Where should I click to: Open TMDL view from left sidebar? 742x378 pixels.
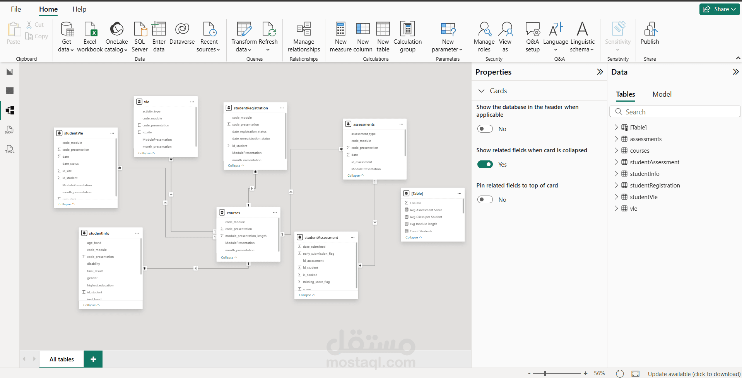click(x=10, y=149)
